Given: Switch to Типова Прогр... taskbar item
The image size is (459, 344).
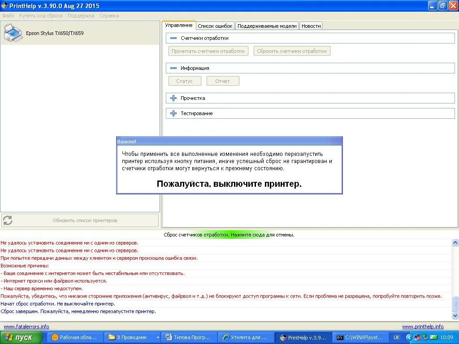Looking at the screenshot, I should click(189, 338).
